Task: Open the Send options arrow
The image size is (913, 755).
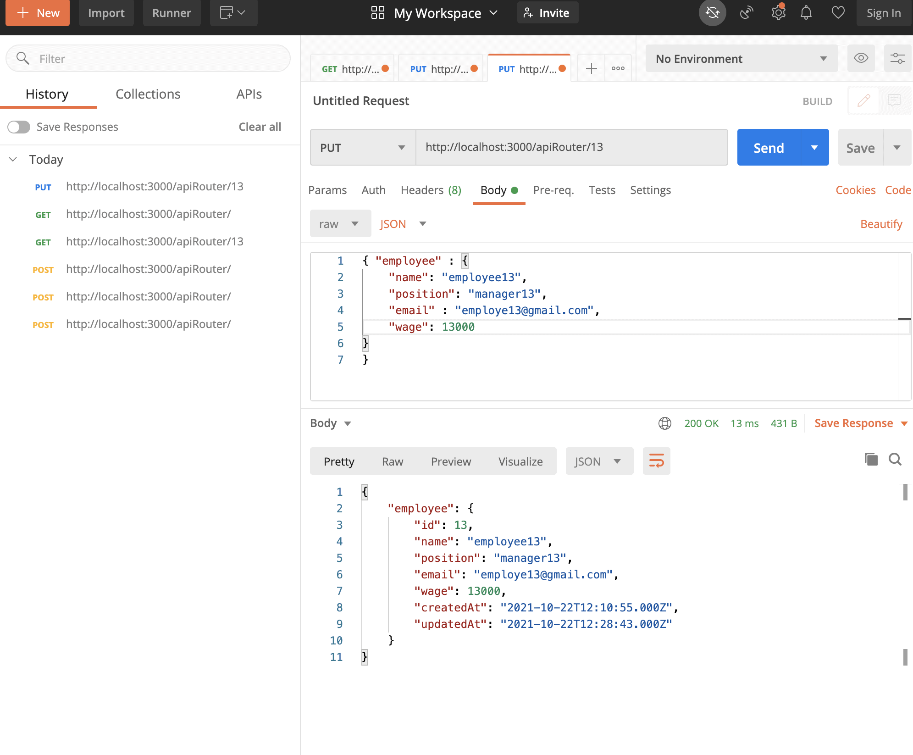Action: pyautogui.click(x=814, y=147)
